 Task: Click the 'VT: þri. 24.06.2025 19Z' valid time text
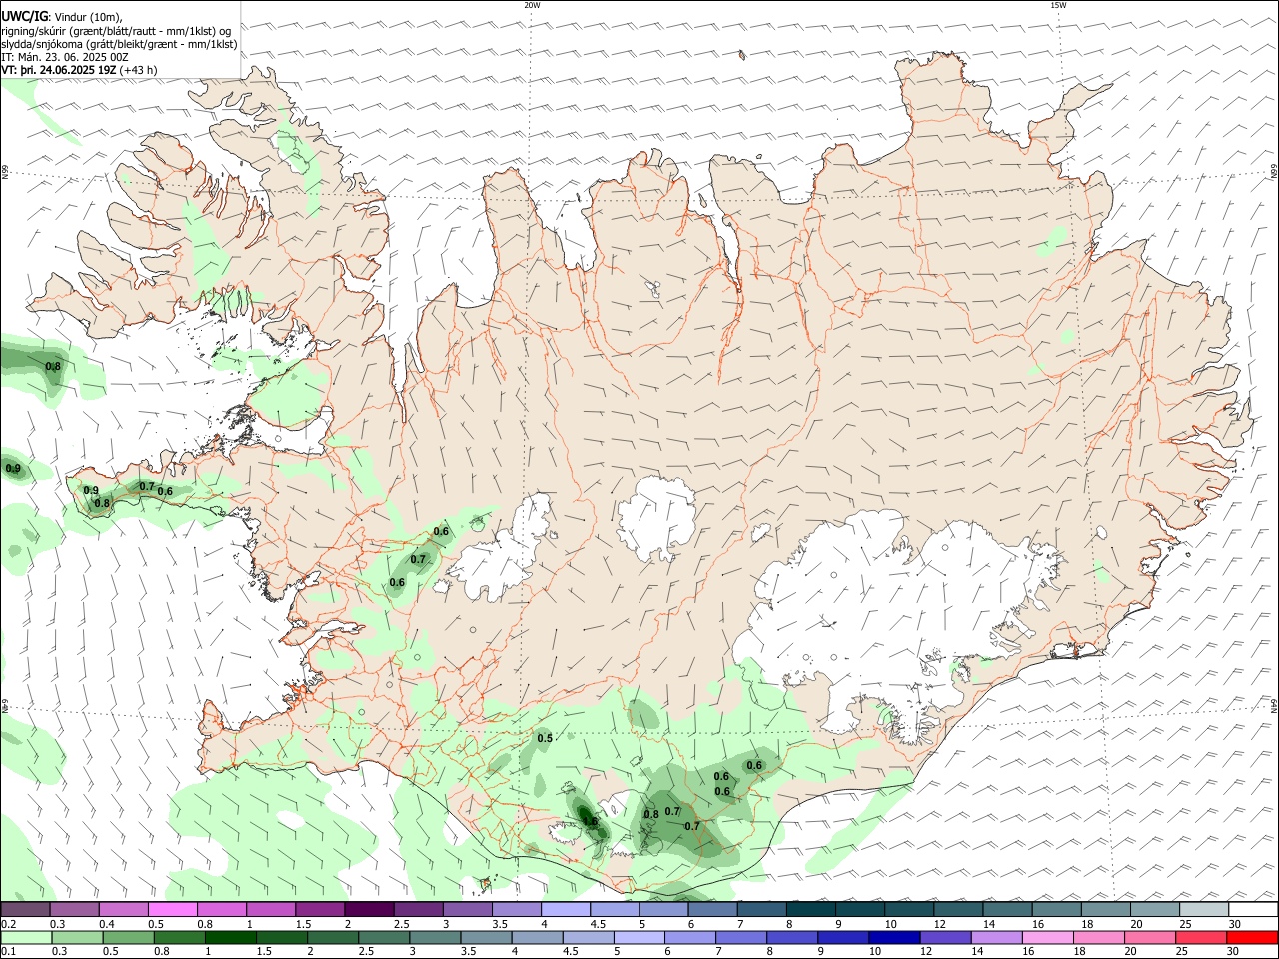[59, 70]
